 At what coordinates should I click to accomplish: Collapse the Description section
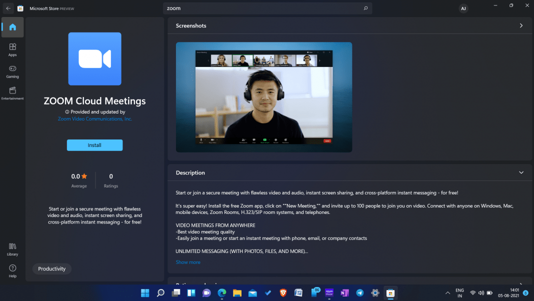tap(521, 172)
